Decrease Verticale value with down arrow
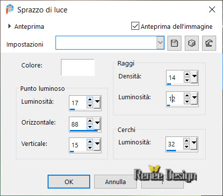The image size is (223, 196). click(90, 147)
